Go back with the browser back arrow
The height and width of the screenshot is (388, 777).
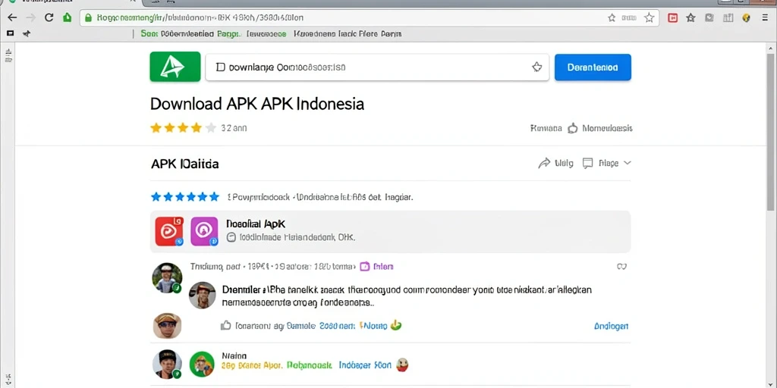(x=12, y=18)
